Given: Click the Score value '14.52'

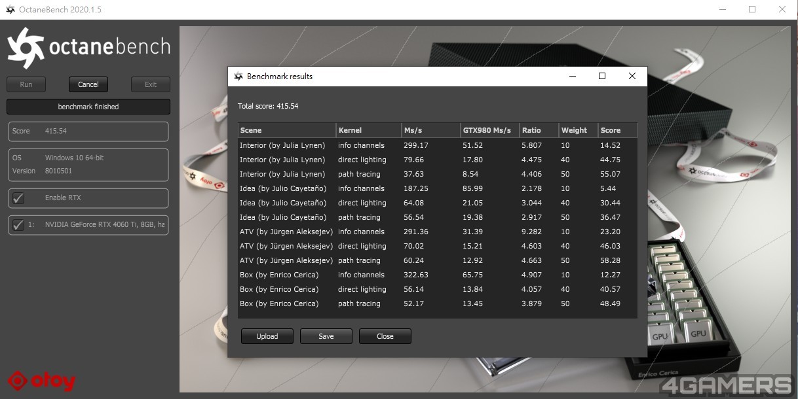Looking at the screenshot, I should (x=611, y=145).
